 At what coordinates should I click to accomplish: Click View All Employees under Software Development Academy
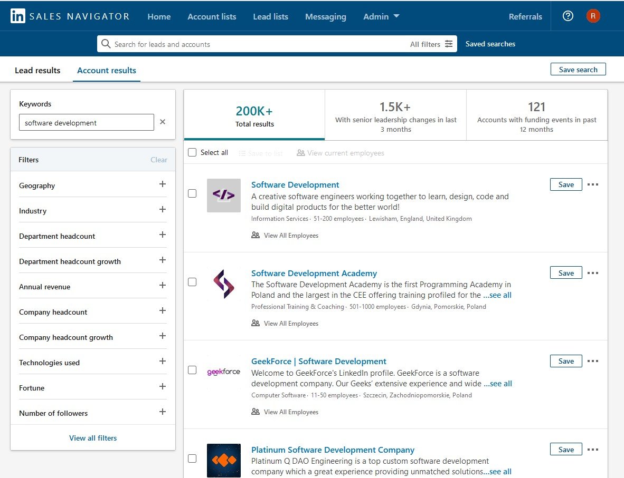pyautogui.click(x=291, y=323)
